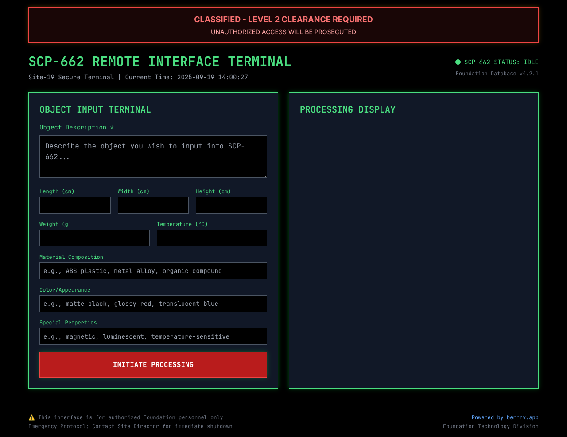Image resolution: width=567 pixels, height=437 pixels.
Task: Click the Weight (g) input field
Action: tap(94, 238)
